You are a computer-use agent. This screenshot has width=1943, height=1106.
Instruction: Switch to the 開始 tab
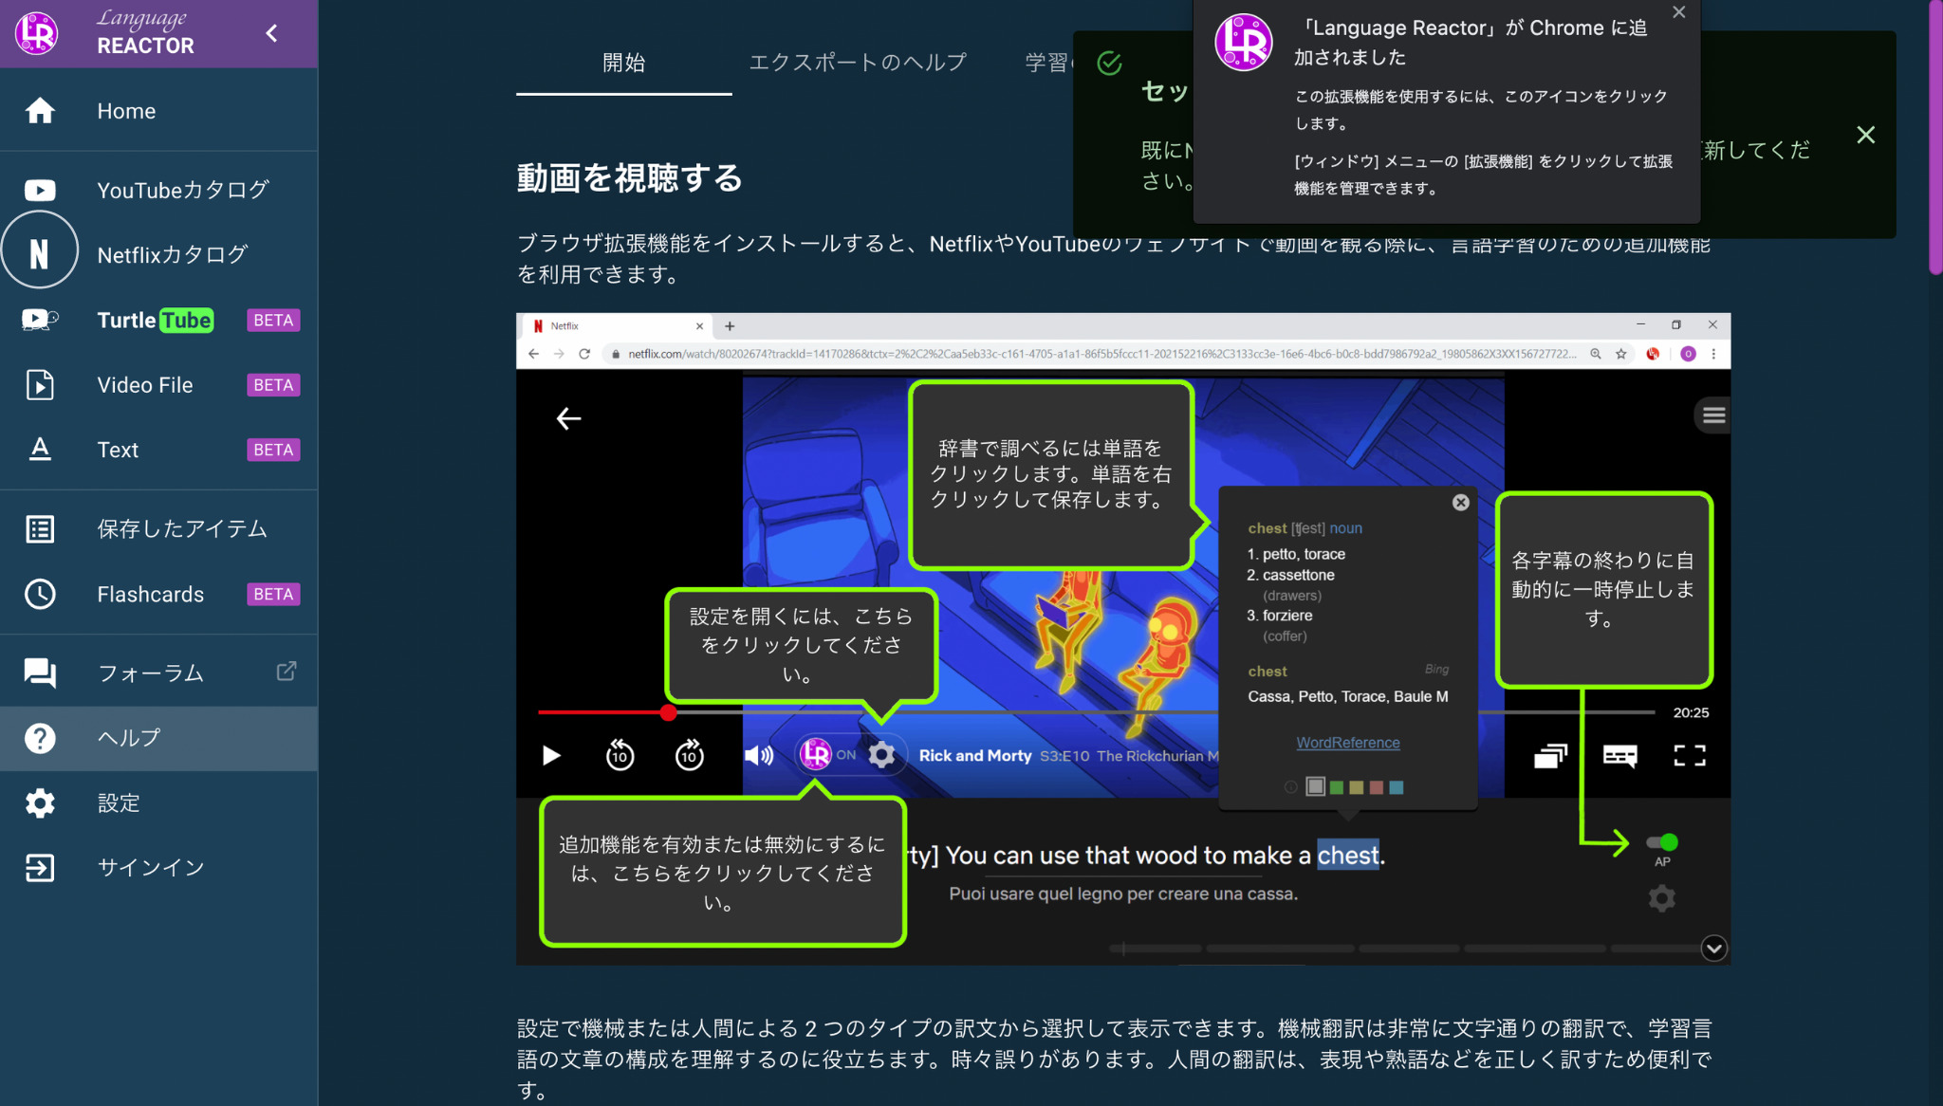coord(623,63)
